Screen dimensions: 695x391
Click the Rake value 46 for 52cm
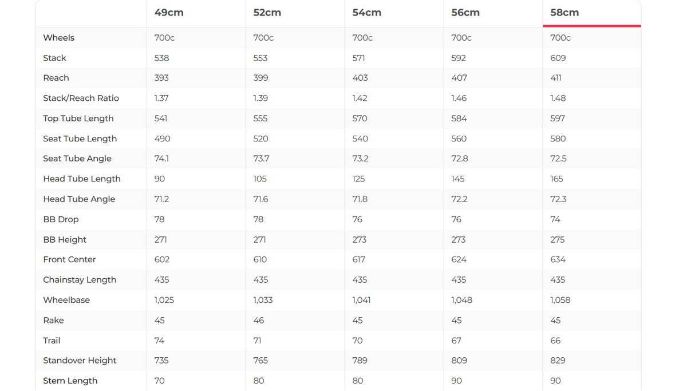tap(259, 321)
